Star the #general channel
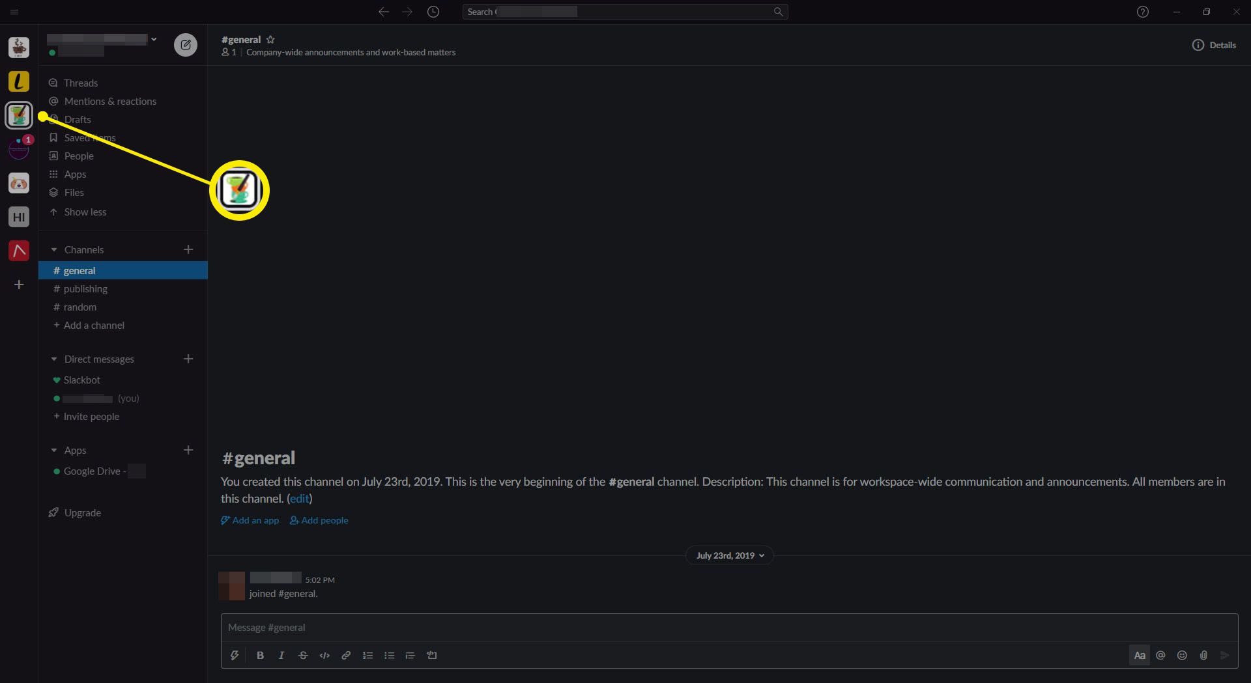Image resolution: width=1251 pixels, height=683 pixels. (270, 40)
